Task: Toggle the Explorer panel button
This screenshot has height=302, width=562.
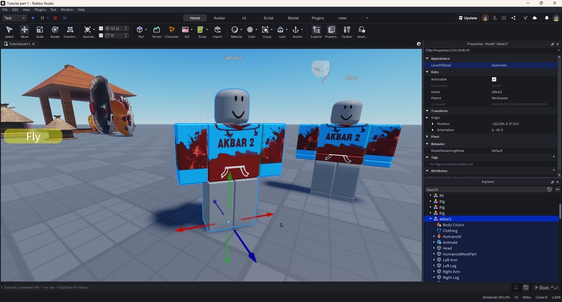Action: [x=316, y=32]
